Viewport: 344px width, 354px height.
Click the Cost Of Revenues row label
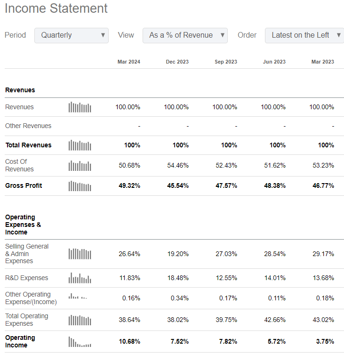19,165
